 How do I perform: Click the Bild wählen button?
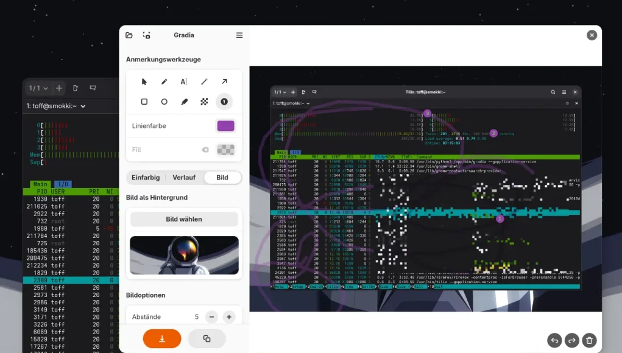184,219
